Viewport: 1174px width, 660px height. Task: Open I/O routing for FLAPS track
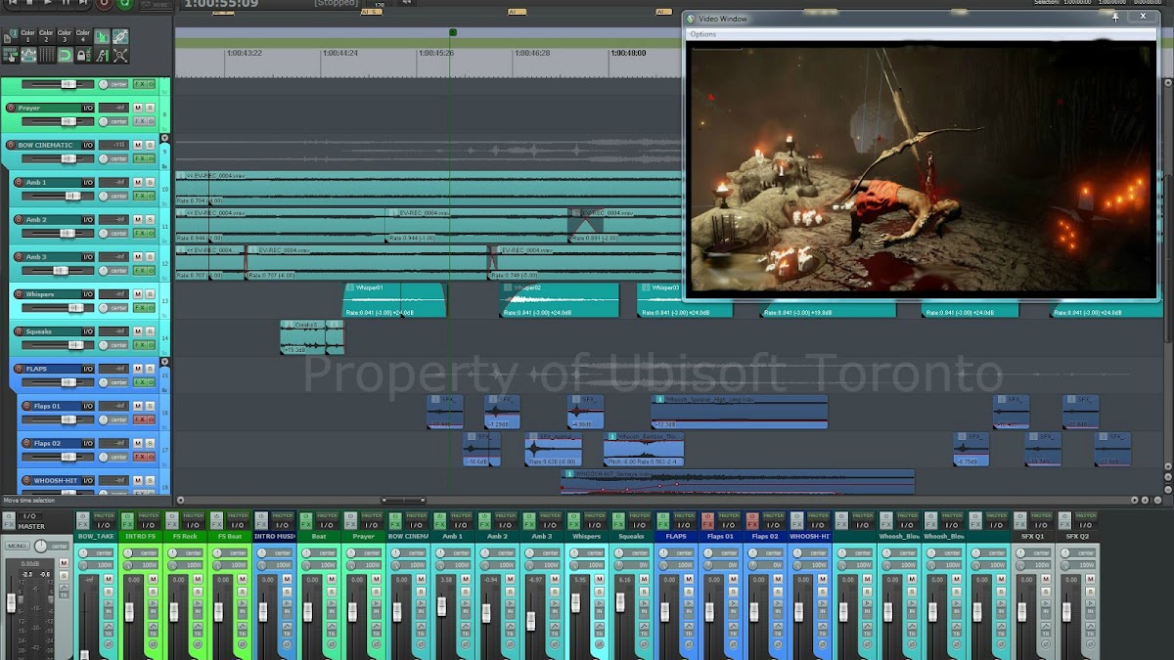coord(88,369)
